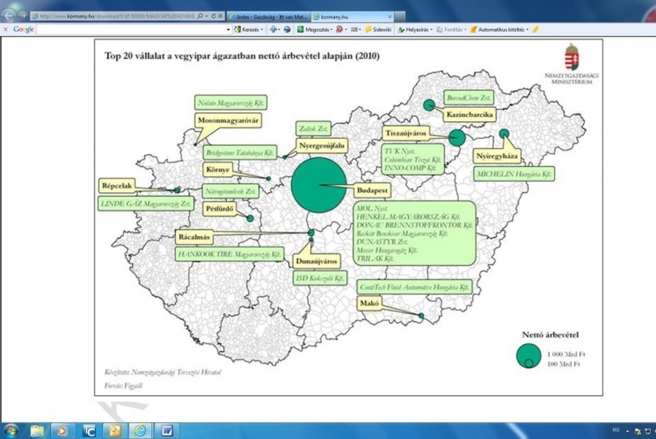Screen dimensions: 656x439
Task: Open the Google search box history dropdown
Action: point(229,30)
